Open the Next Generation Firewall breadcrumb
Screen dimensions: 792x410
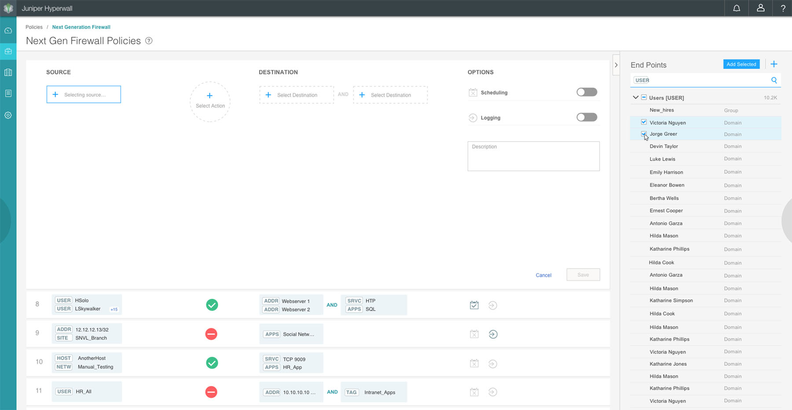pos(81,27)
